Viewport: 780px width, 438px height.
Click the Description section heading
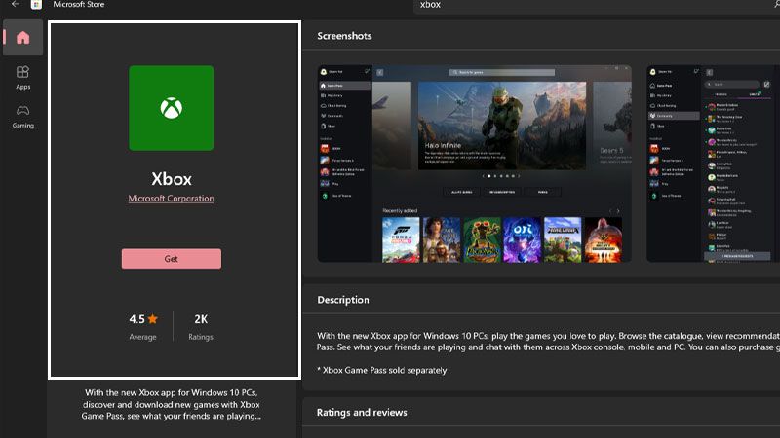(x=343, y=300)
